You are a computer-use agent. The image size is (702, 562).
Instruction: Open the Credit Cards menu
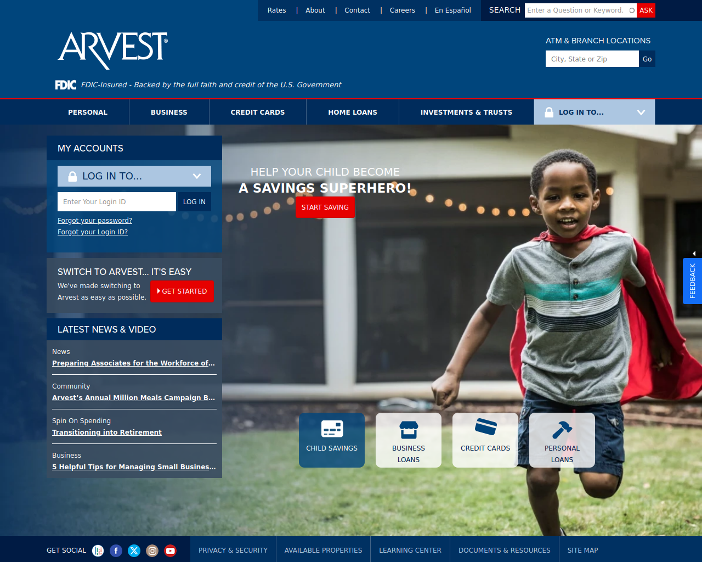258,112
